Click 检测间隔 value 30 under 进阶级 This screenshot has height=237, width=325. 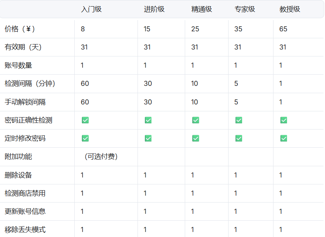(148, 84)
